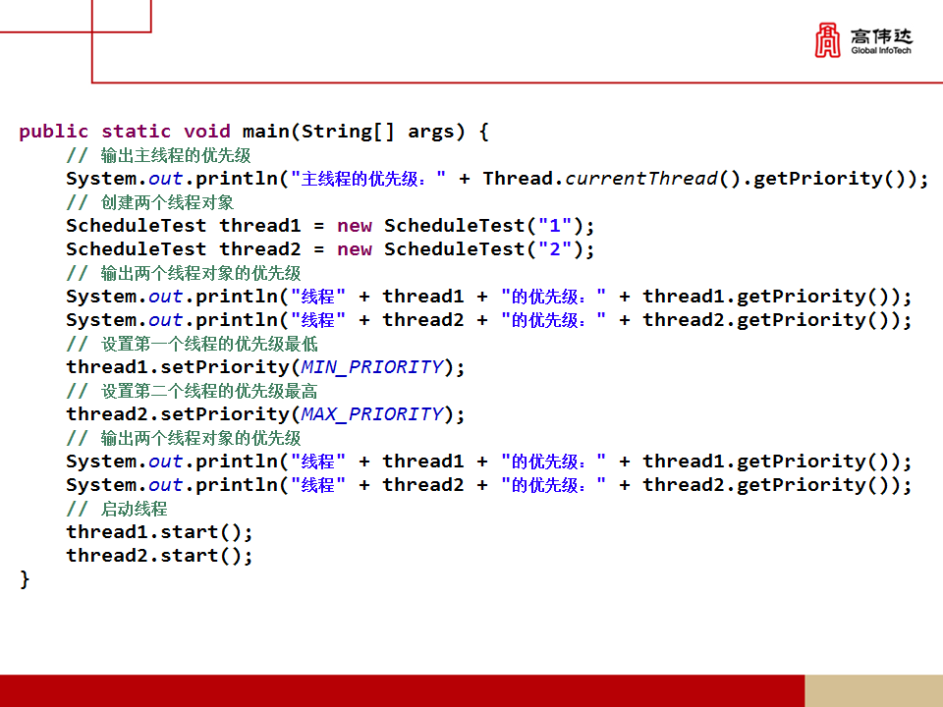Viewport: 943px width, 707px height.
Task: Click the 'Global InfoTech' caption under logo
Action: click(881, 51)
